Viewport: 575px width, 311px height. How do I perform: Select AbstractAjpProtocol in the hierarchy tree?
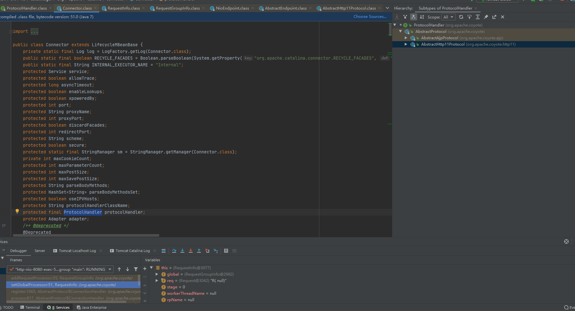pos(439,38)
